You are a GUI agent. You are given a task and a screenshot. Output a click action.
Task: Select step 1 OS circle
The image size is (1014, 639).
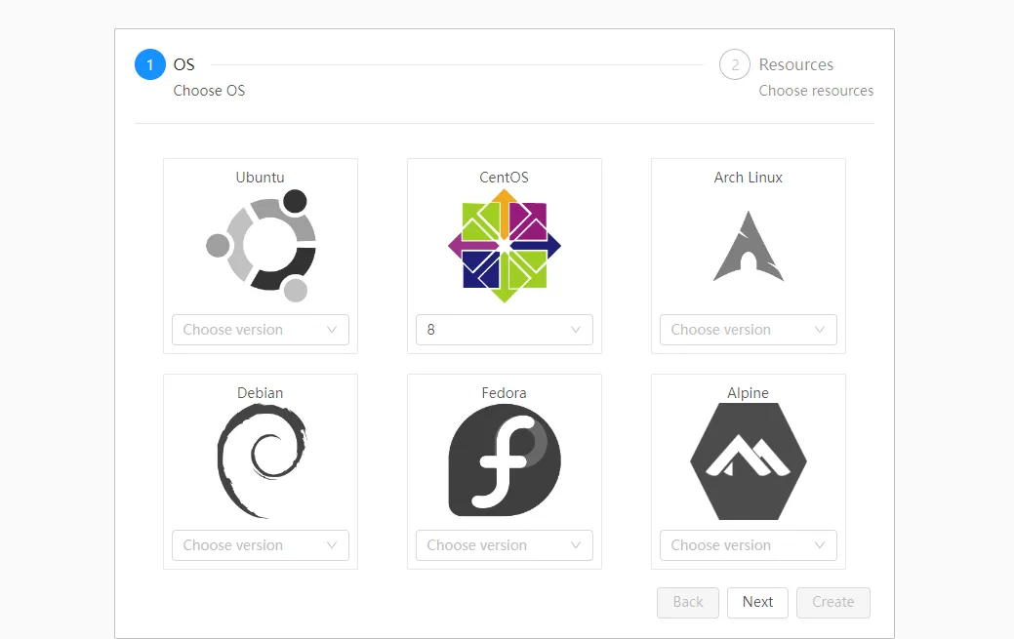coord(150,64)
